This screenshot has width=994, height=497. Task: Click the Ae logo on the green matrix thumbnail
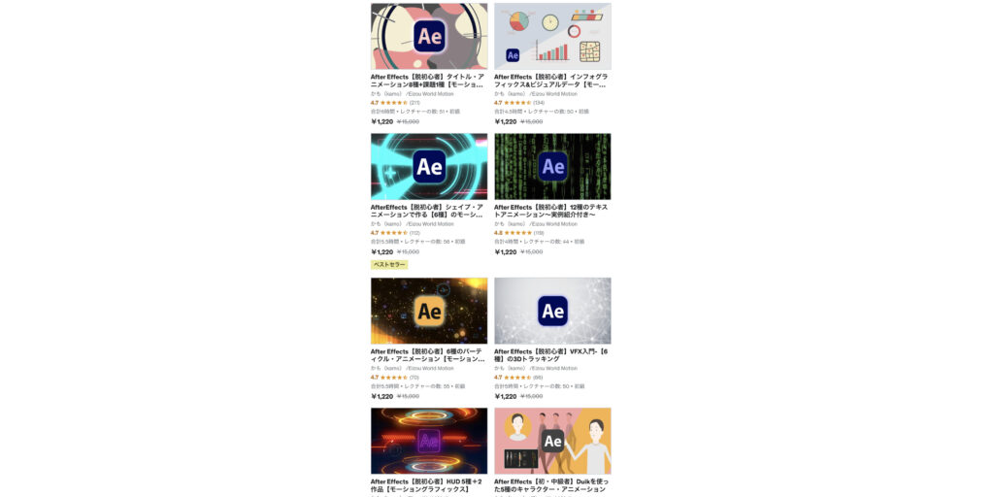coord(552,167)
